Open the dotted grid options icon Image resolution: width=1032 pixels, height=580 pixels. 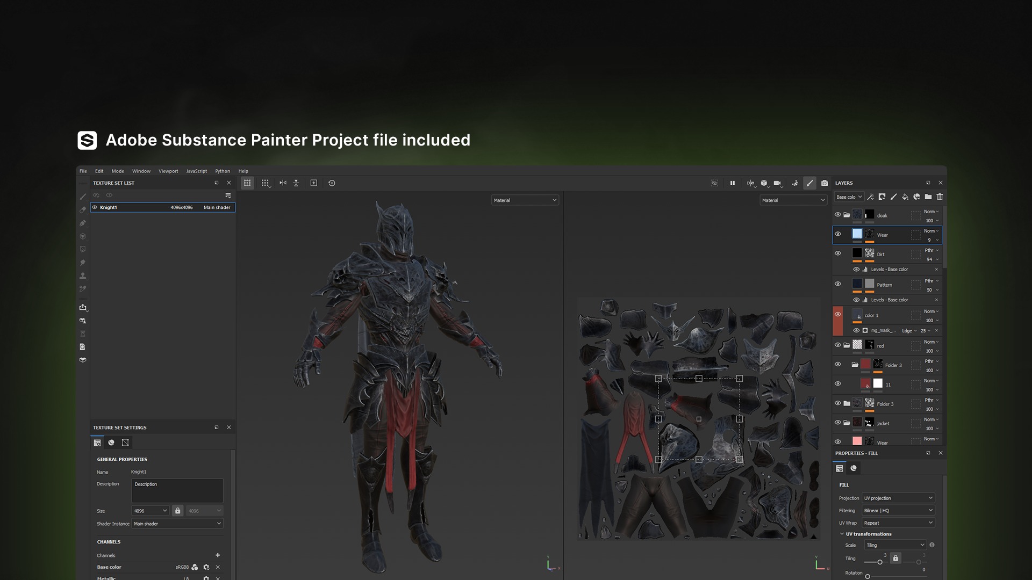[x=265, y=183]
